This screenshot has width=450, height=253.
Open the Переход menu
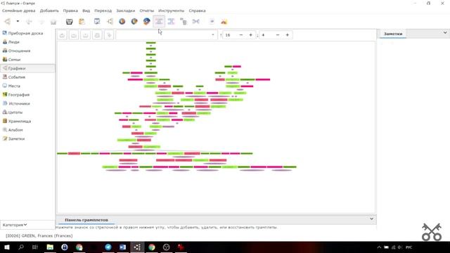103,11
